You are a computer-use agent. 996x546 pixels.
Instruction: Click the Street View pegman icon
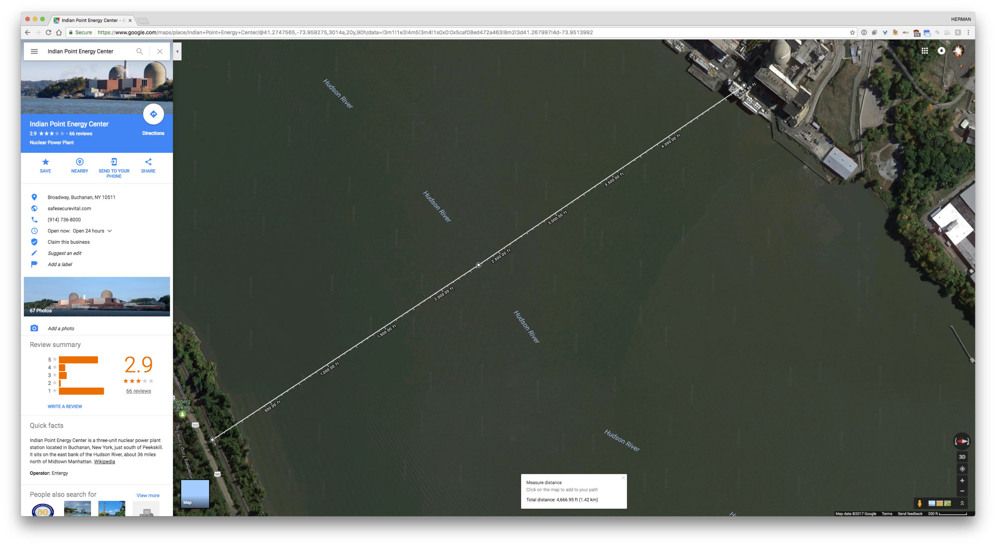coord(919,503)
